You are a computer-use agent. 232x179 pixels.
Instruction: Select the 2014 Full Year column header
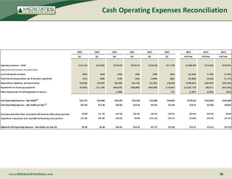206,54
